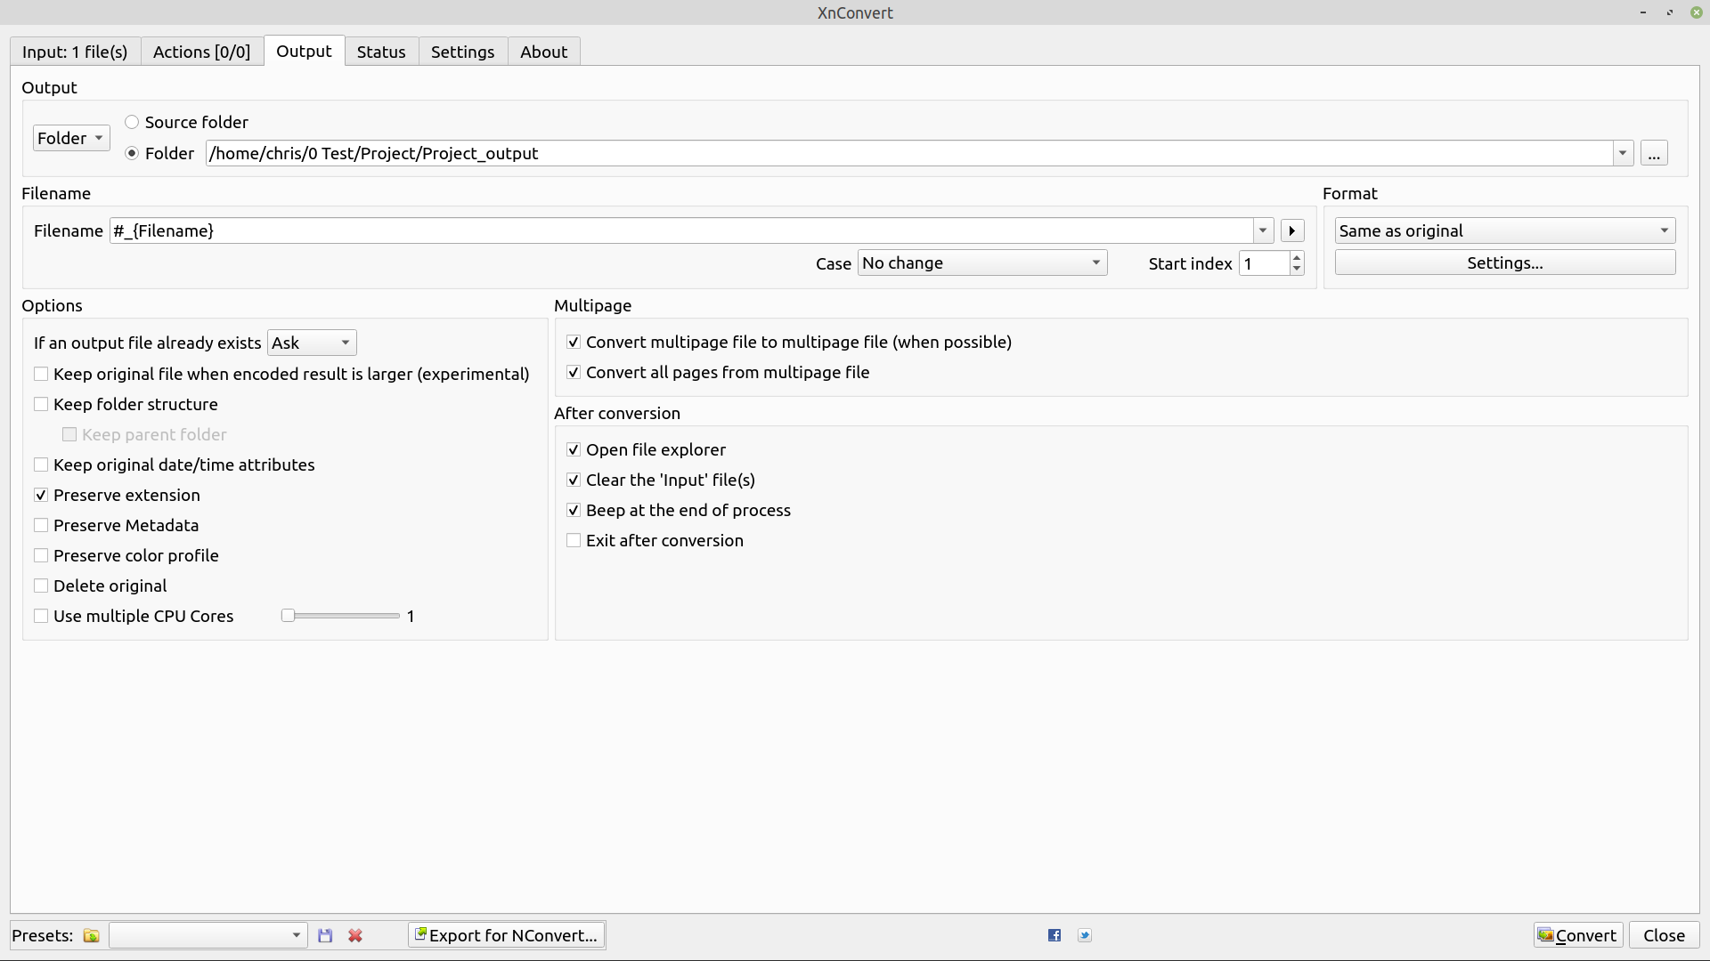Viewport: 1710px width, 961px height.
Task: Expand the Case 'No change' dropdown
Action: (x=981, y=262)
